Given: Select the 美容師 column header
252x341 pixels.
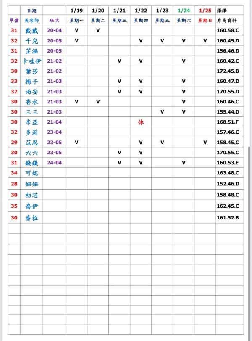Looking at the screenshot, I should click(x=31, y=20).
